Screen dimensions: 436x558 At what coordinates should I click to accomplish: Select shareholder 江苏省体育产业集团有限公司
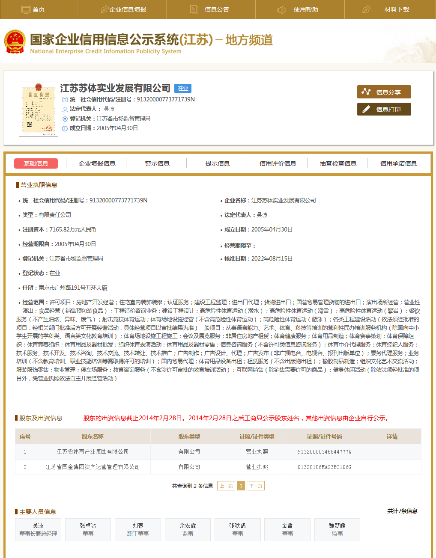pyautogui.click(x=93, y=452)
